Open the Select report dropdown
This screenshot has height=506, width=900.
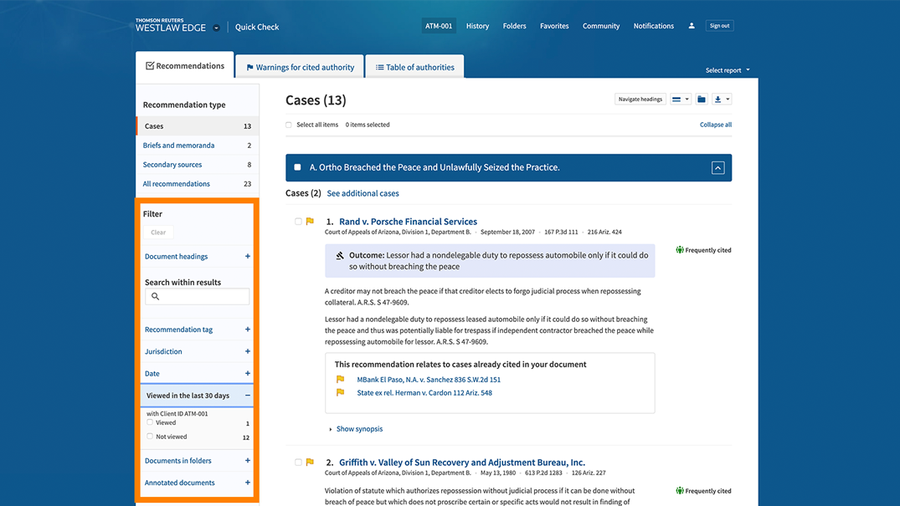click(727, 70)
